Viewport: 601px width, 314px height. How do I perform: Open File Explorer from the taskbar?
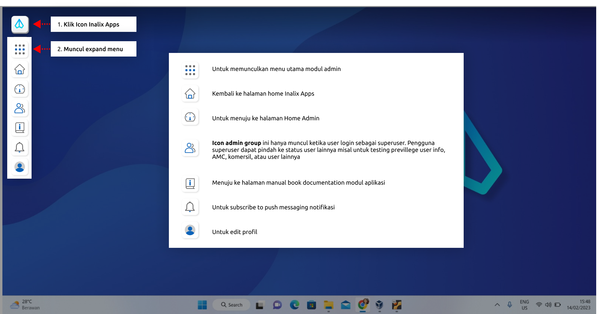[x=328, y=305]
